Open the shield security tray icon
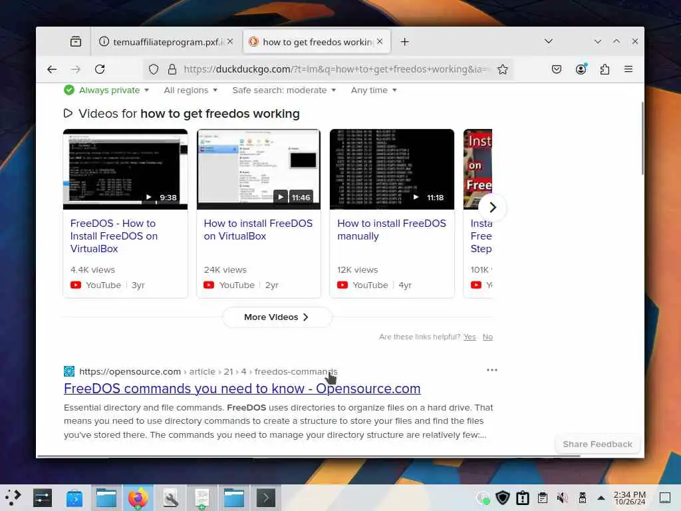 [x=503, y=498]
